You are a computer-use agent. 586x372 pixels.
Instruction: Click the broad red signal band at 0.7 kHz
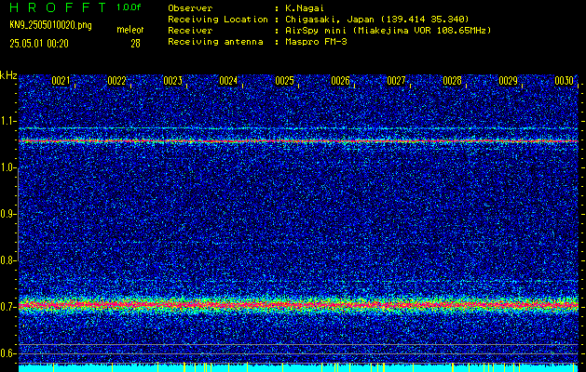[298, 305]
